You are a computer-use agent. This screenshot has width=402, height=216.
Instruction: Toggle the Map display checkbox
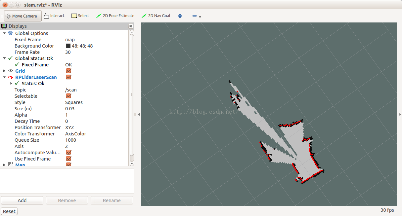coord(69,164)
